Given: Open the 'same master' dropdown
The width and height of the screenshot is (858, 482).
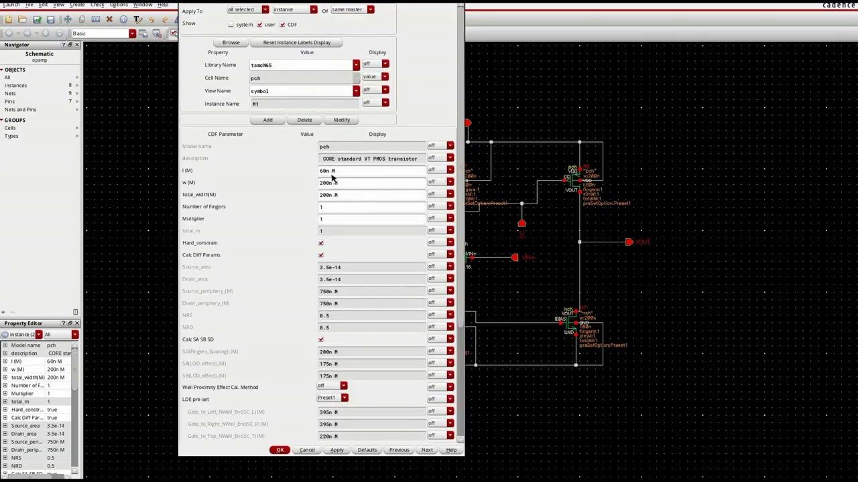Looking at the screenshot, I should tap(353, 10).
